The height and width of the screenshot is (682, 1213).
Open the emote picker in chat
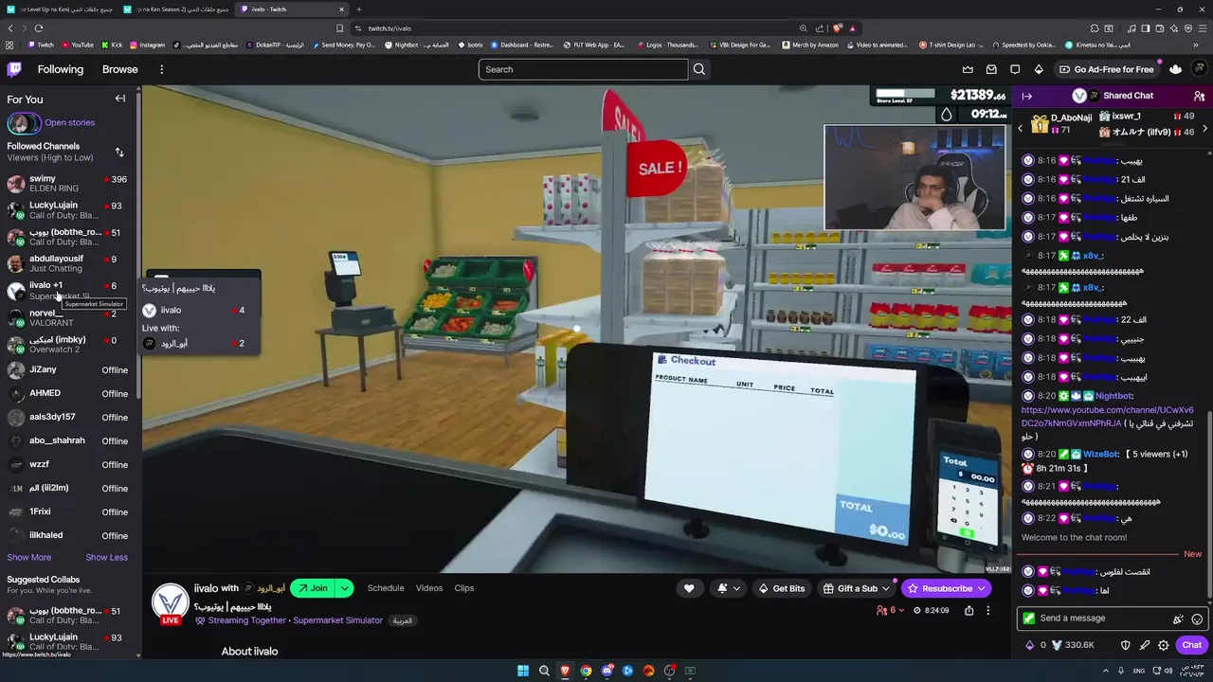[x=1197, y=619]
